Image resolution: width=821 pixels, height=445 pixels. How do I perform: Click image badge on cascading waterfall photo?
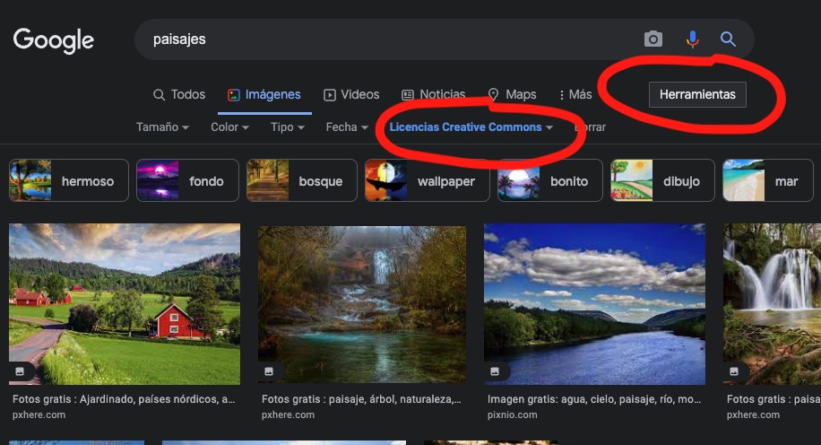click(x=733, y=371)
